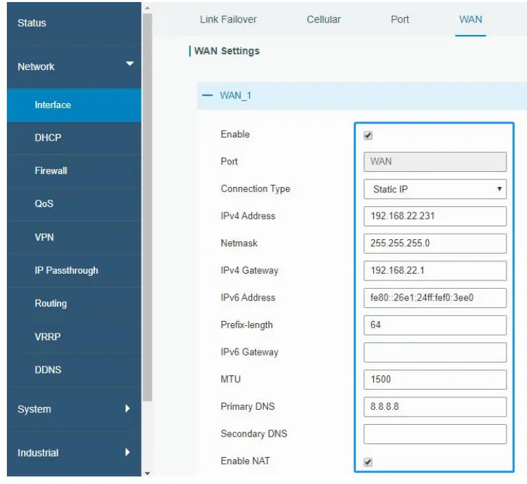The height and width of the screenshot is (484, 527).
Task: Click the IPv4 Address field
Action: (435, 217)
